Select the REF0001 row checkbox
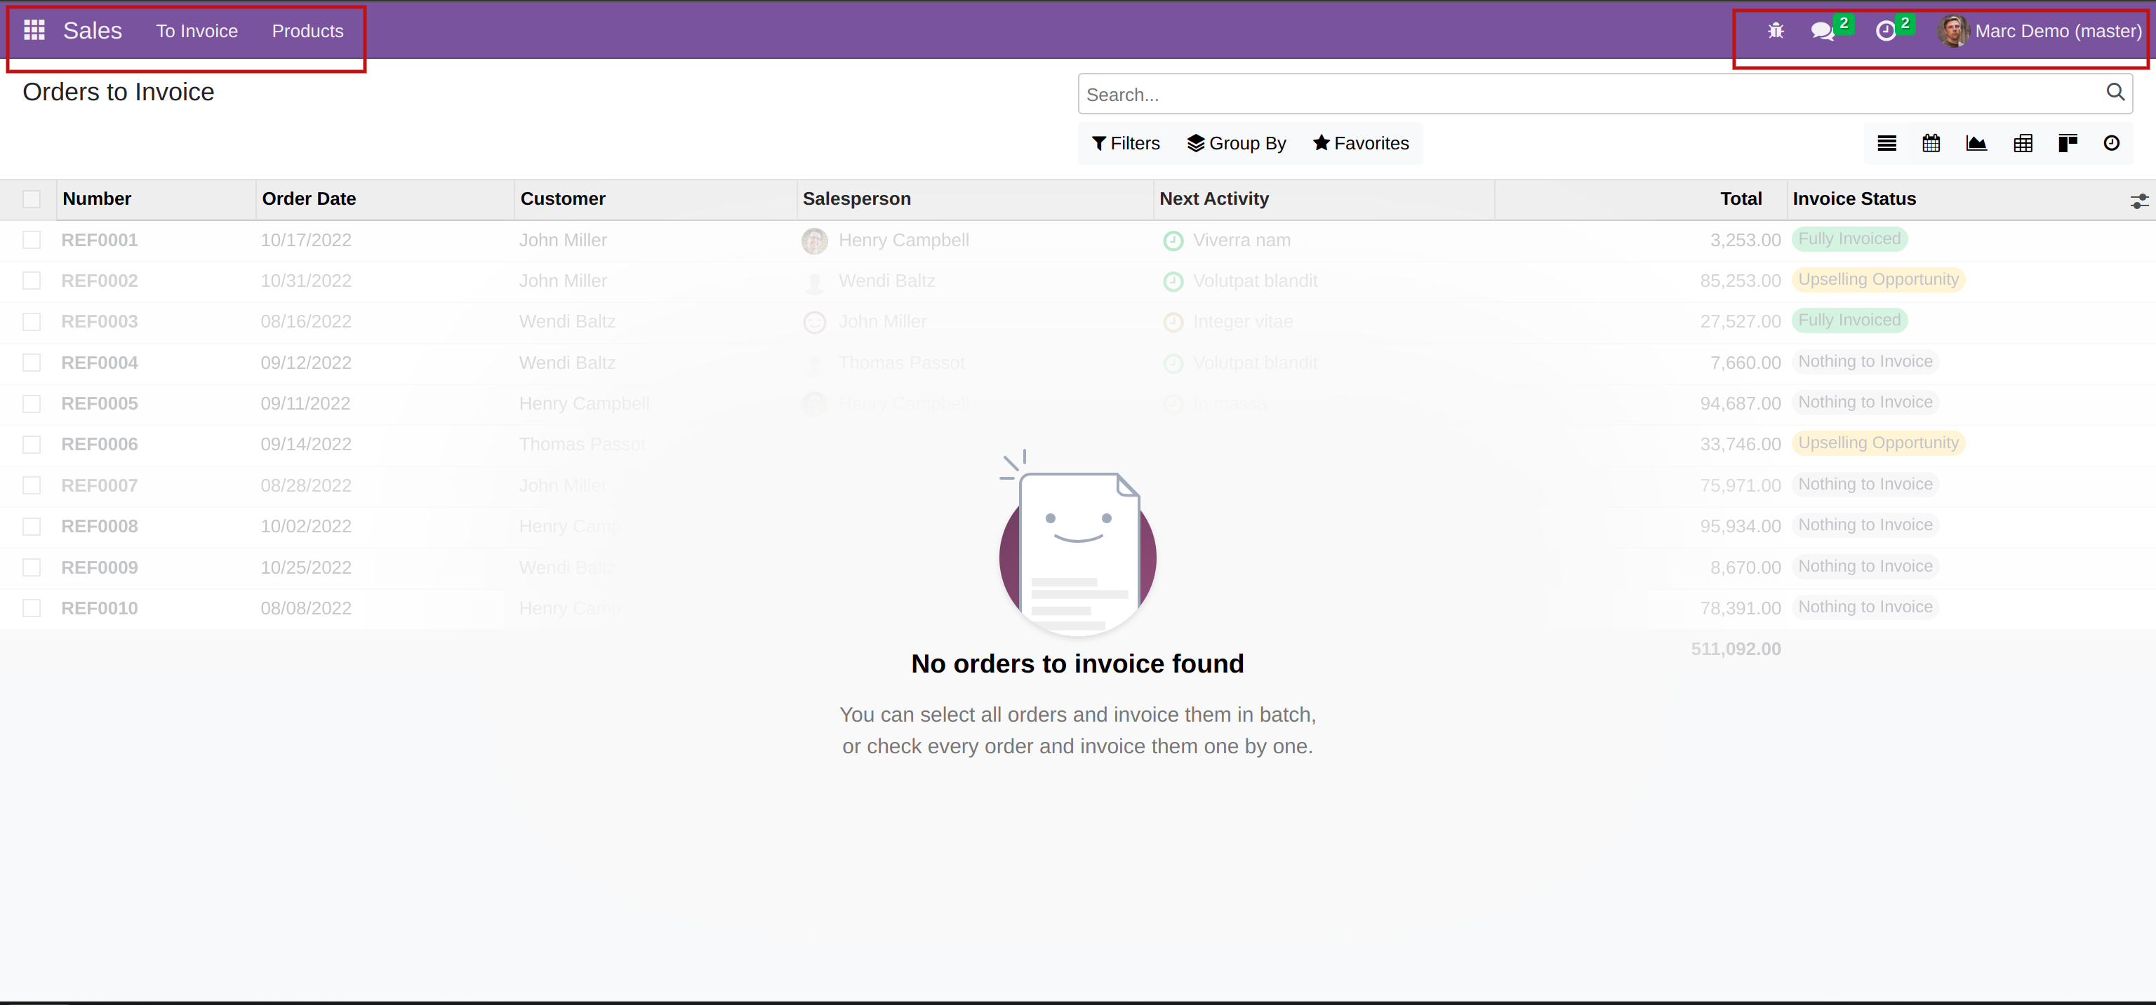2156x1005 pixels. [x=32, y=240]
